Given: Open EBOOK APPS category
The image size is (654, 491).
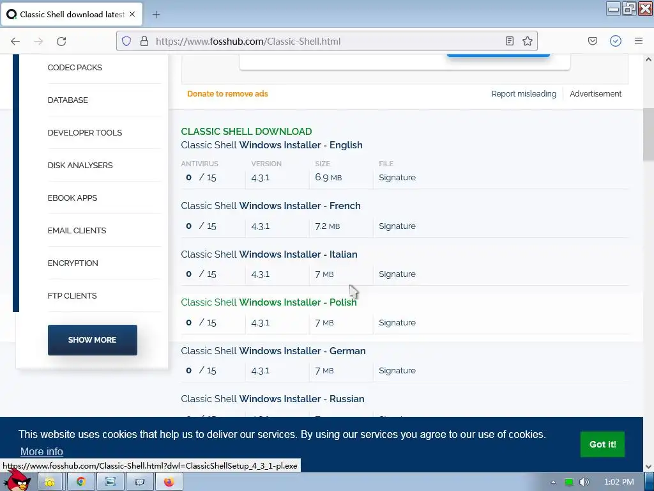Looking at the screenshot, I should click(x=72, y=198).
